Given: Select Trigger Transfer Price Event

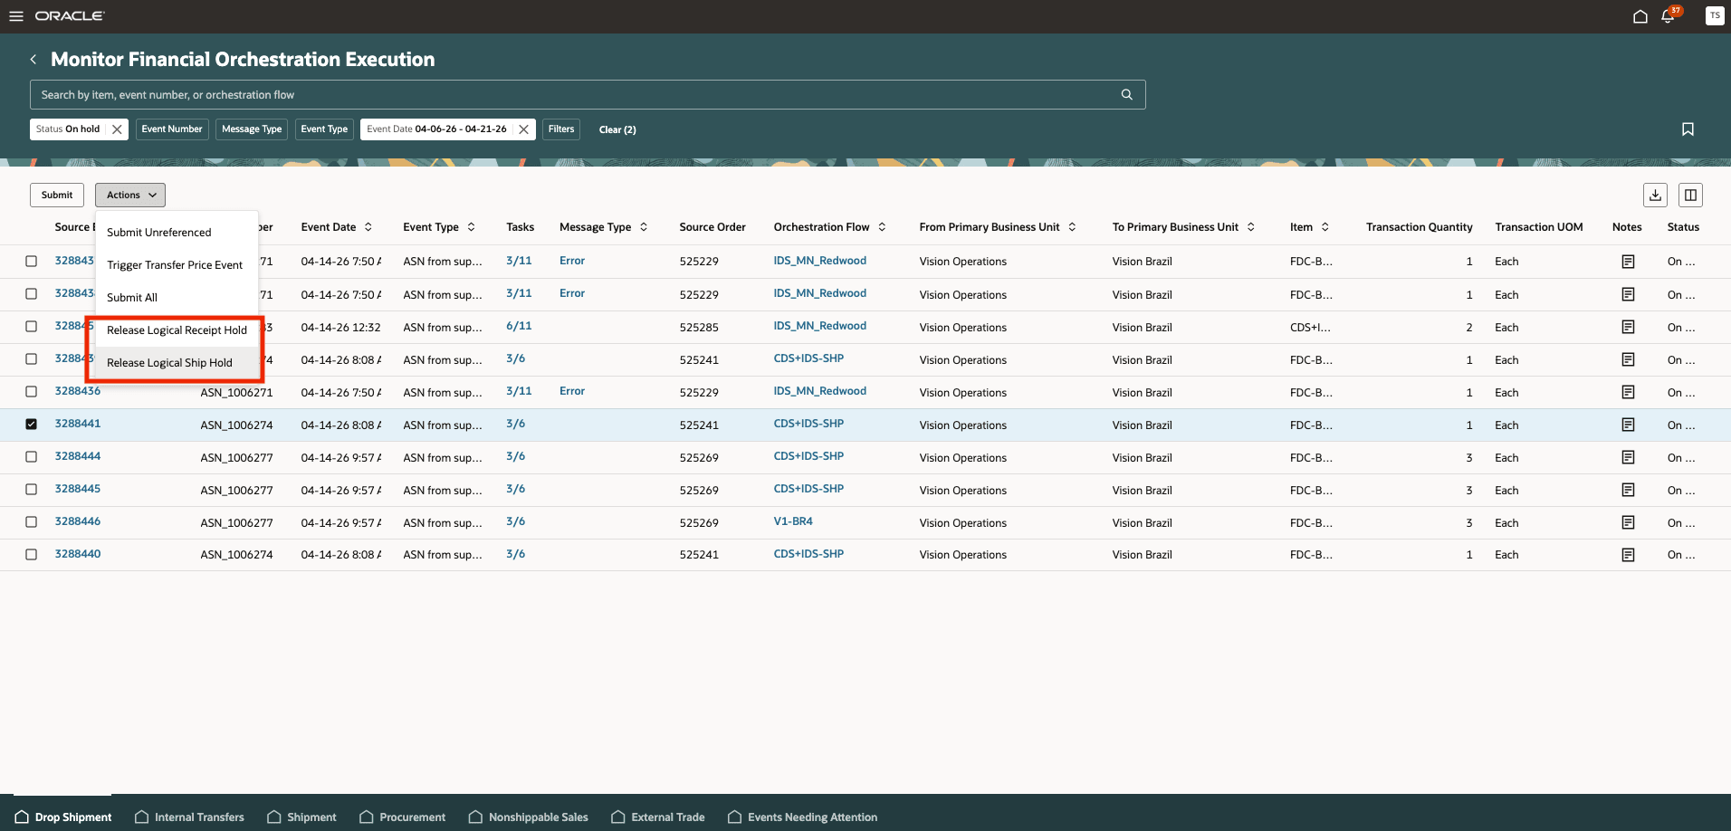Looking at the screenshot, I should click(175, 264).
